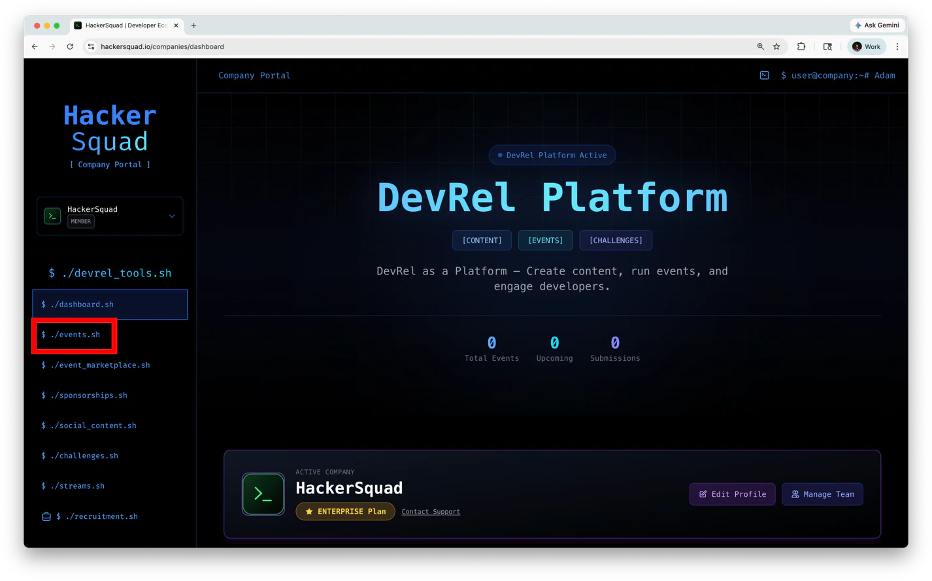Close the HackerSquad browser tab
The height and width of the screenshot is (581, 932).
tap(176, 25)
